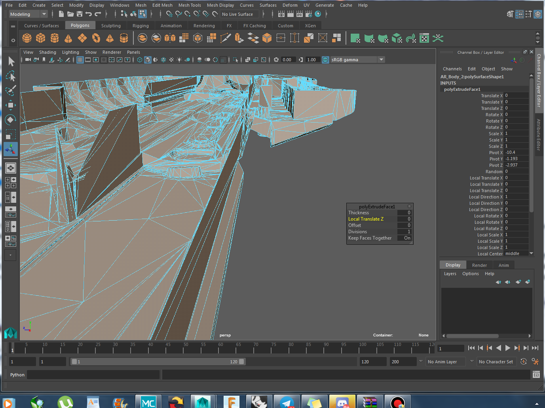The height and width of the screenshot is (408, 545).
Task: Click the polygon cylinder shelf icon
Action: tap(55, 38)
